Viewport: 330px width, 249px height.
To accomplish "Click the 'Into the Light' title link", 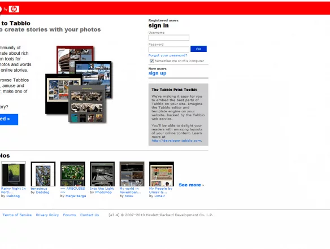I will [x=102, y=189].
